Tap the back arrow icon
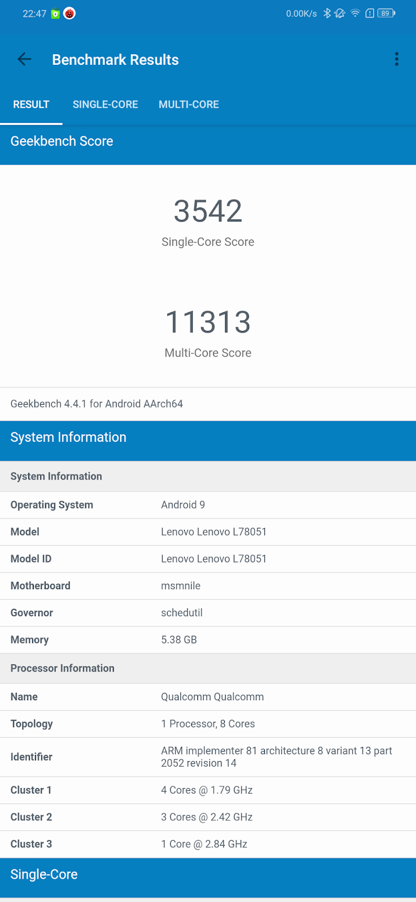This screenshot has height=902, width=416. [24, 59]
